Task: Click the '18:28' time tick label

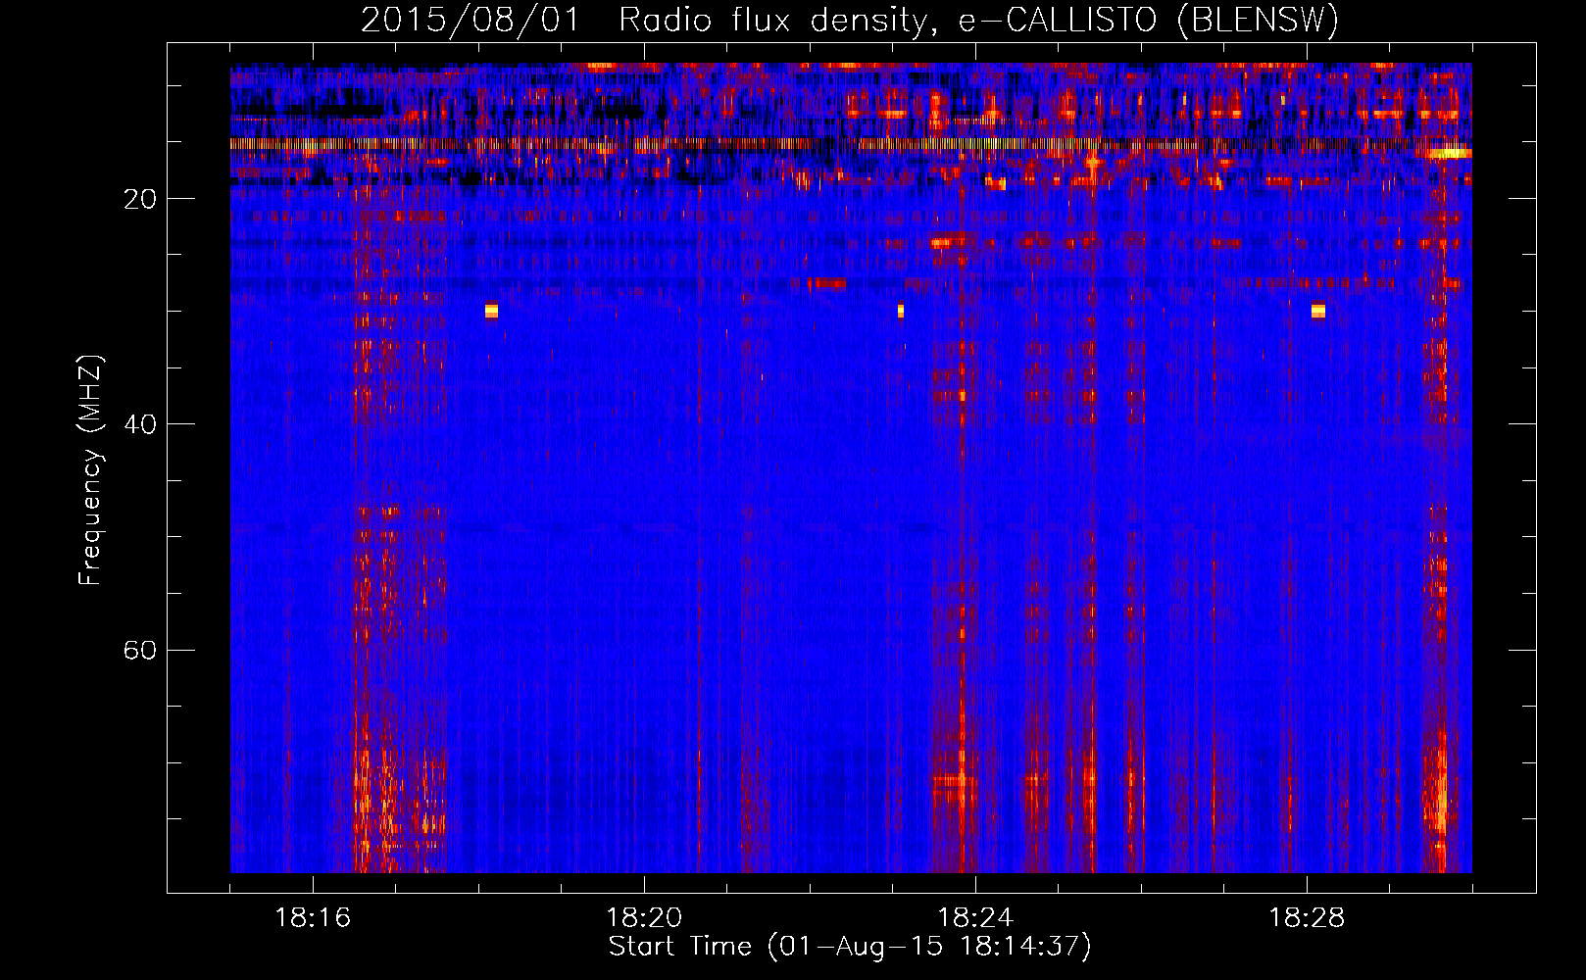Action: pyautogui.click(x=1307, y=918)
